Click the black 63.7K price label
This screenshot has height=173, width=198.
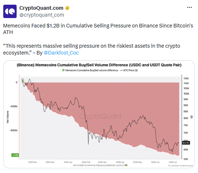(x=186, y=143)
